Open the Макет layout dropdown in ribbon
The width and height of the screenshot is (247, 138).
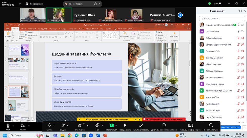[x=29, y=32]
